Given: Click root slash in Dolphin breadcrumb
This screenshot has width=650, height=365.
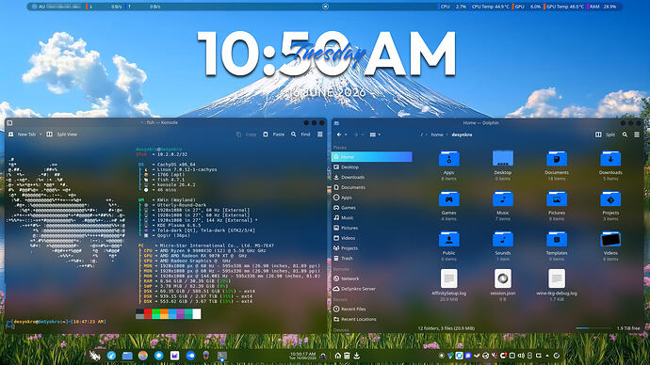Looking at the screenshot, I should [422, 135].
